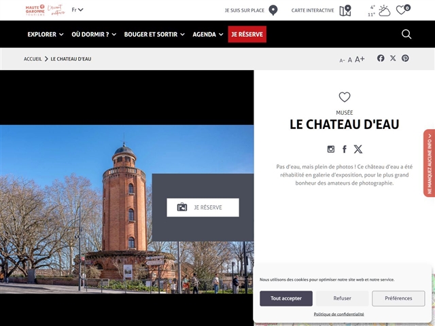Click the white Je réserve suitcase button
Viewport: 435px width, 326px height.
203,207
